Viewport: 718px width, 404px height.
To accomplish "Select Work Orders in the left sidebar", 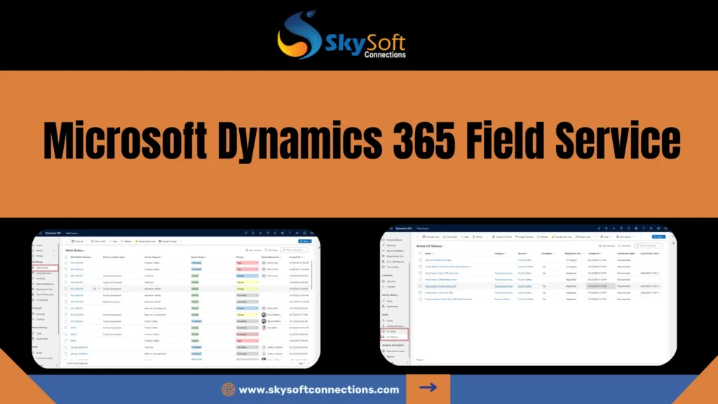I will tap(45, 267).
